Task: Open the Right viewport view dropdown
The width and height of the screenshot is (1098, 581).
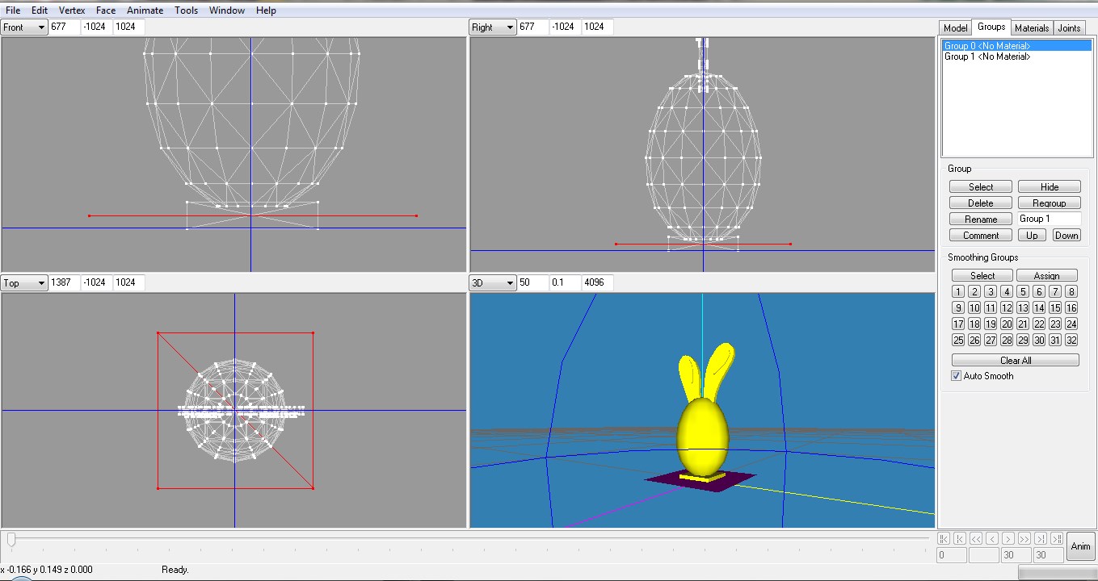Action: (x=493, y=27)
